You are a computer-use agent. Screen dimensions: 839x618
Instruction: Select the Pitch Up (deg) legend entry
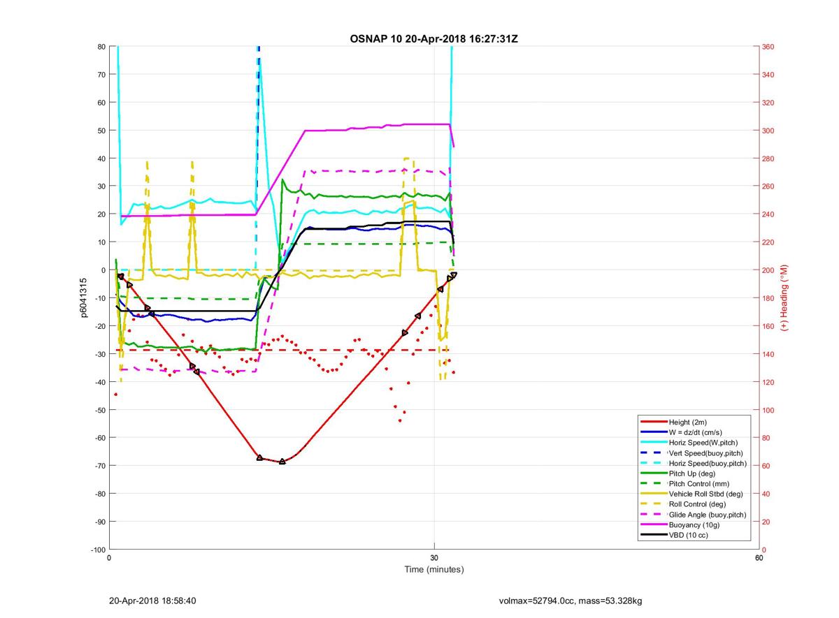tap(693, 473)
